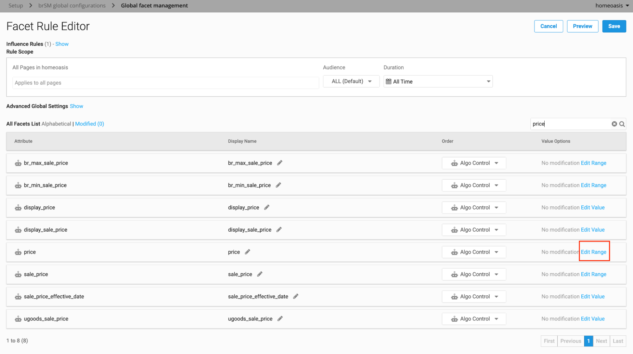Click the pencil icon beside price display name
The height and width of the screenshot is (354, 633).
[x=247, y=252]
